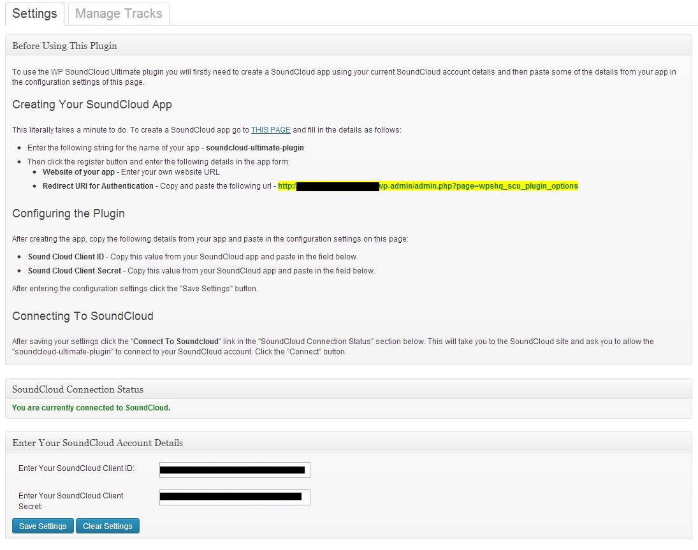Click the 'Creating Your SoundCloud App' heading
The image size is (698, 550).
click(92, 105)
